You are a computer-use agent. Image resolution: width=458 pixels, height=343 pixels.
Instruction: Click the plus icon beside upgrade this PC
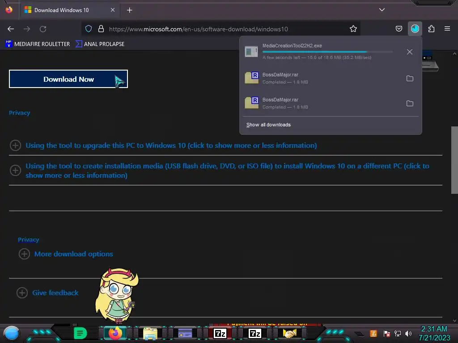[x=15, y=145]
